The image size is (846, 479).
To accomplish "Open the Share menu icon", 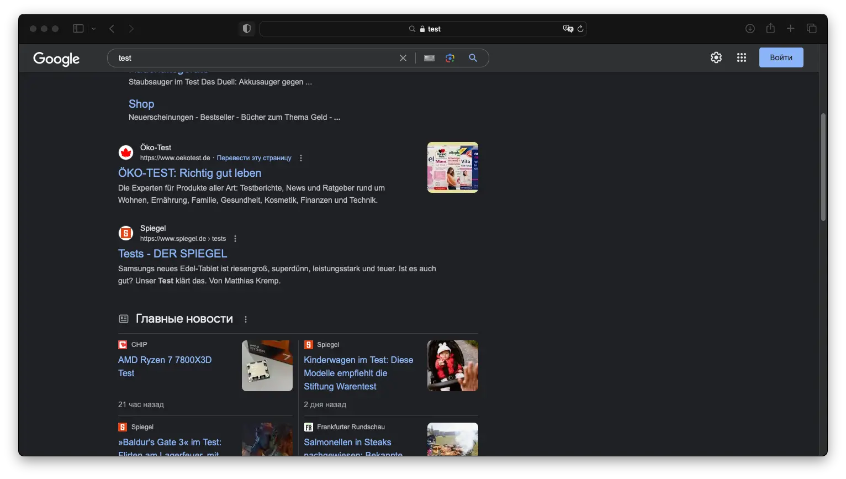I will coord(770,28).
